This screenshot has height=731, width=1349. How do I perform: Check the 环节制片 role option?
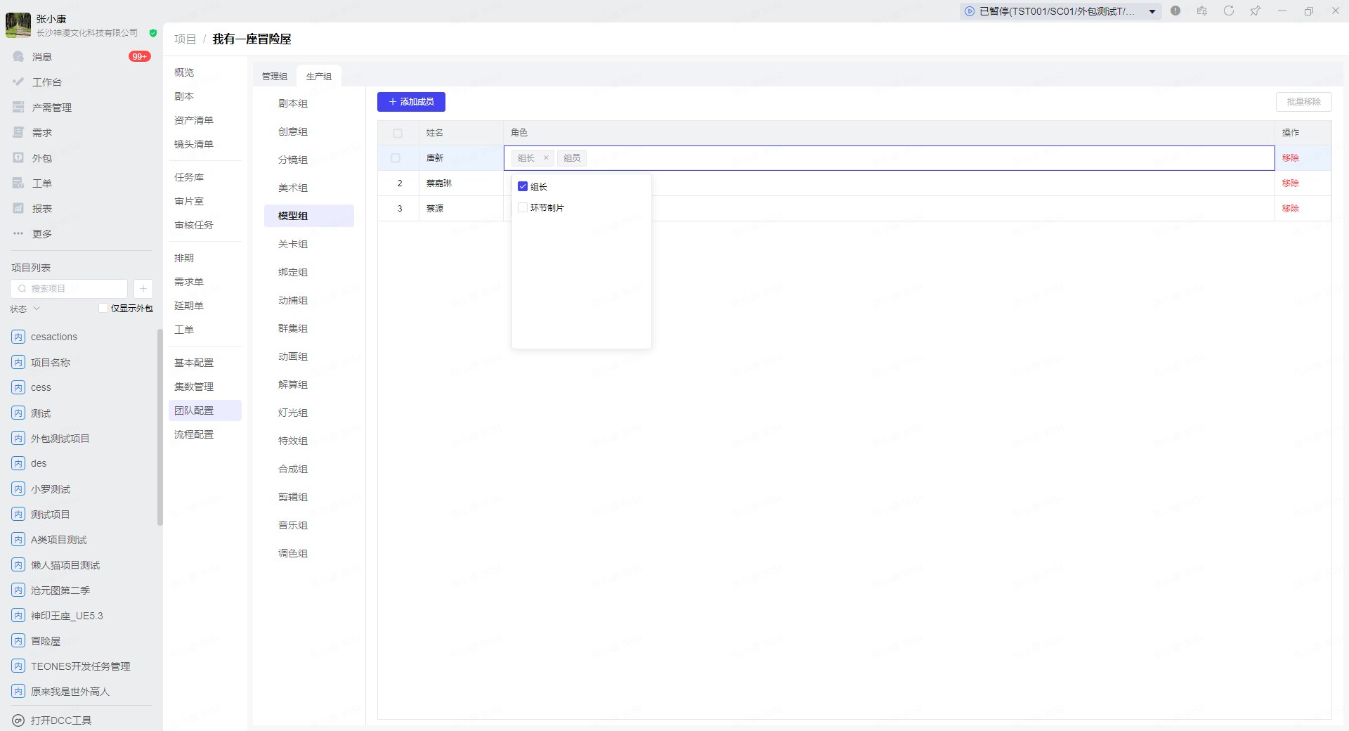click(523, 207)
